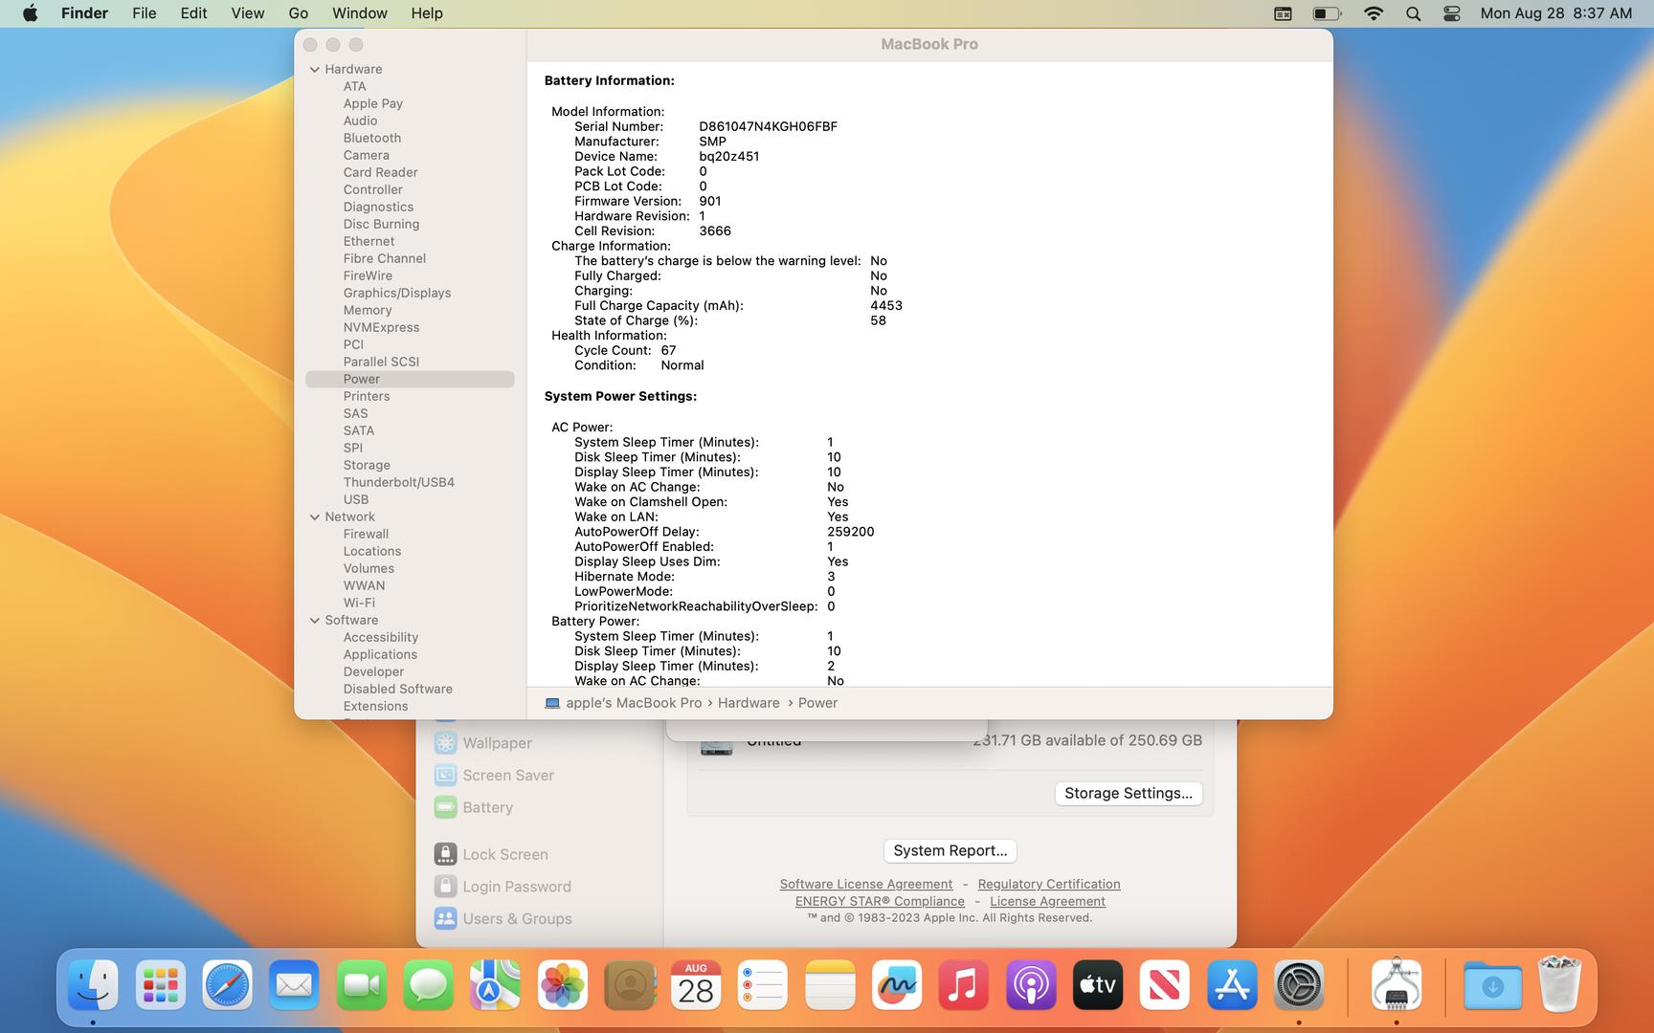Open Notes app in the Dock
This screenshot has height=1033, width=1654.
point(830,985)
